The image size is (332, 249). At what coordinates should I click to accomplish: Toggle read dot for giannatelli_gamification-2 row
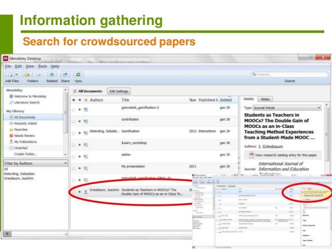(x=80, y=110)
